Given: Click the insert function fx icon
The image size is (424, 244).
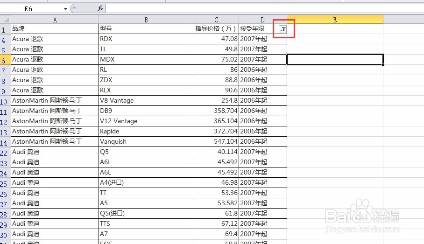Looking at the screenshot, I should [100, 8].
